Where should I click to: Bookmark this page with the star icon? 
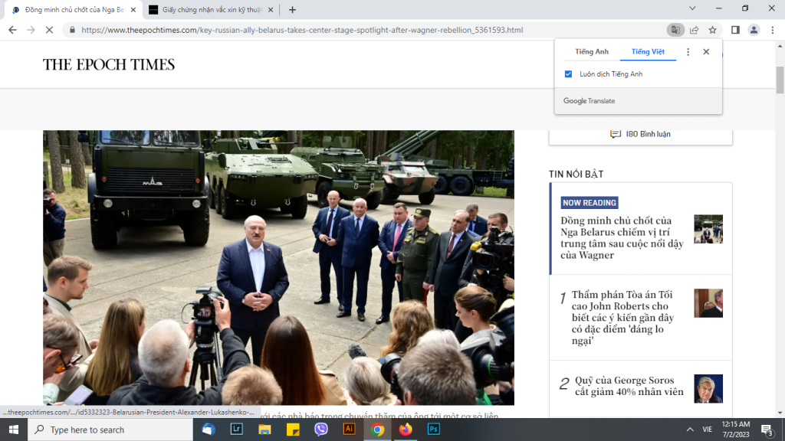pyautogui.click(x=712, y=30)
